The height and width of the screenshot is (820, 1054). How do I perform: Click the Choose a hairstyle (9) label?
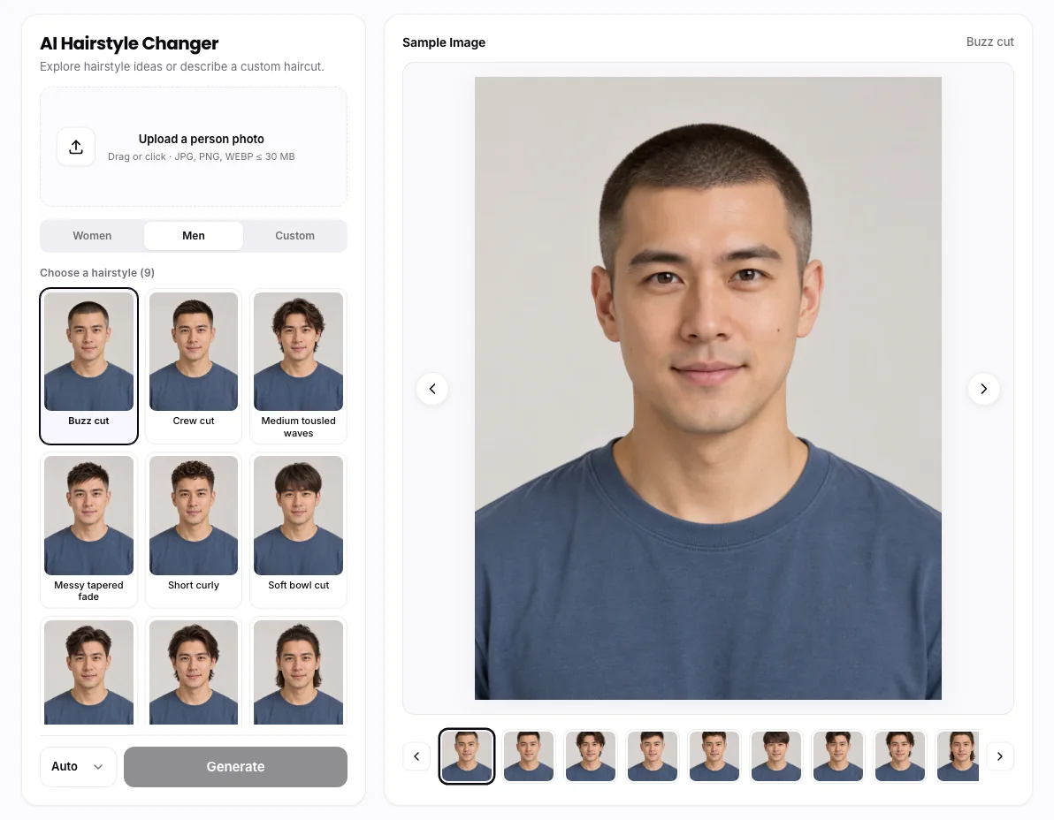pos(96,273)
